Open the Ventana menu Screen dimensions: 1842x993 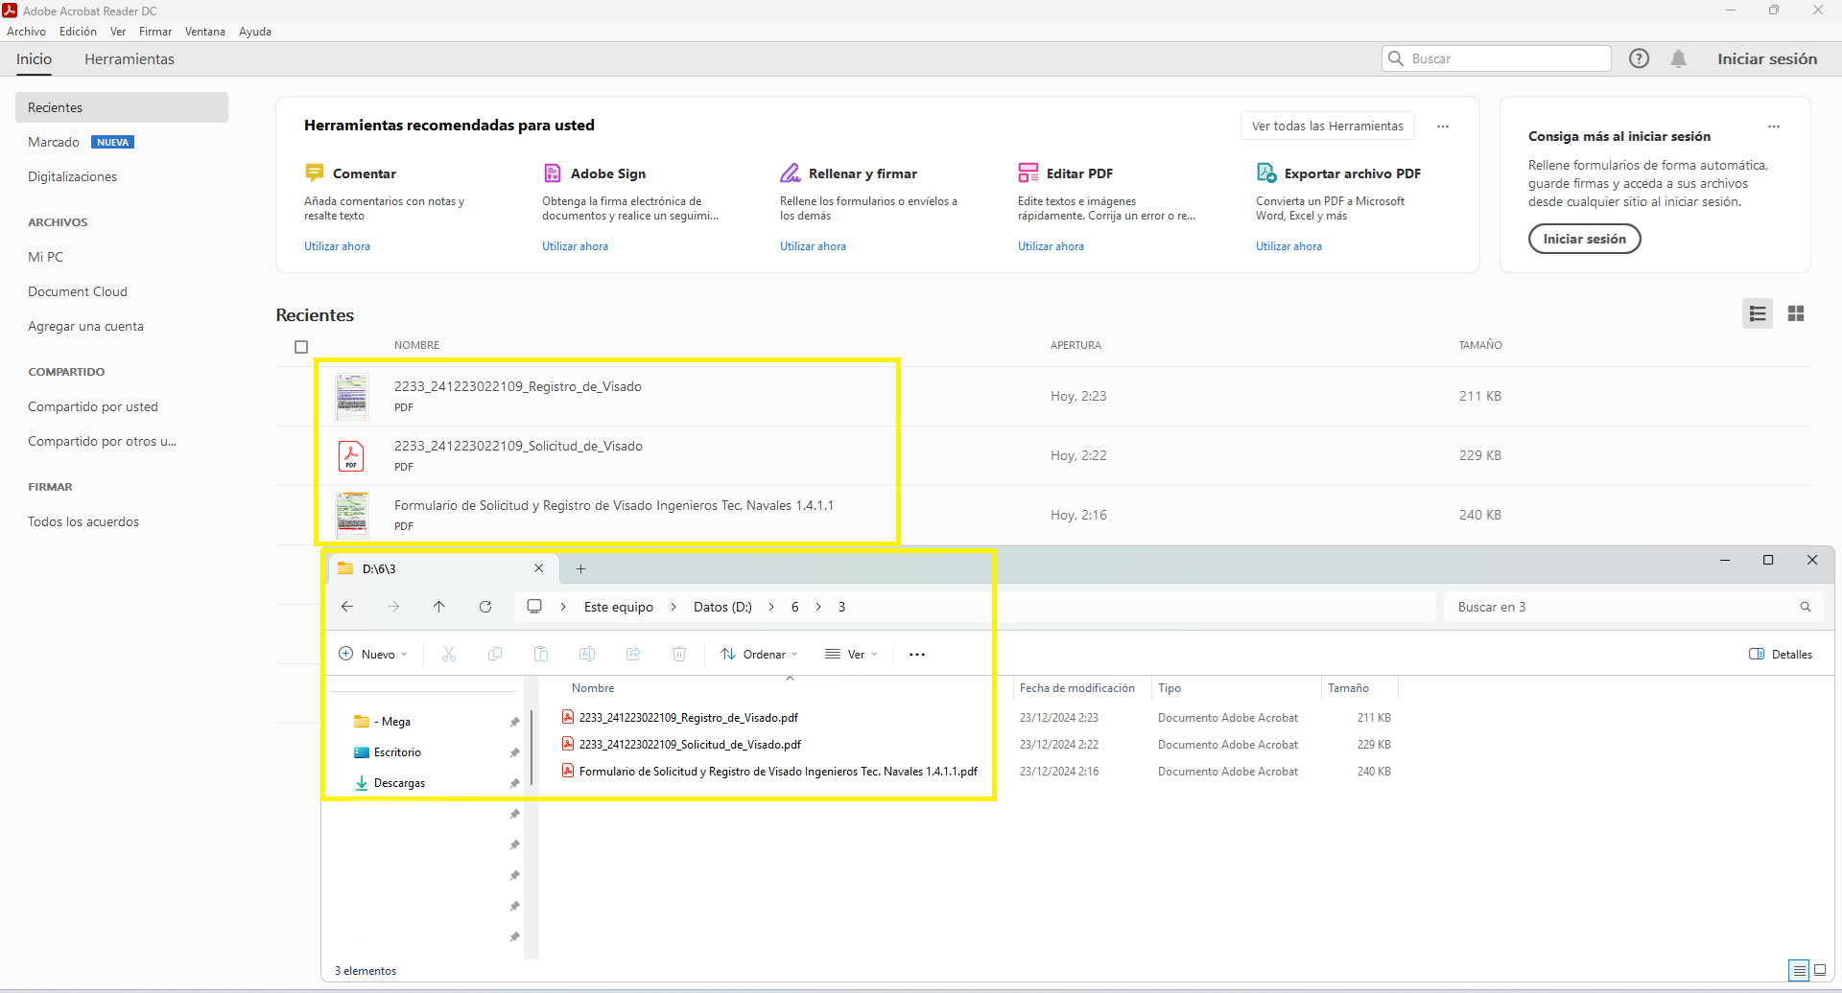205,32
